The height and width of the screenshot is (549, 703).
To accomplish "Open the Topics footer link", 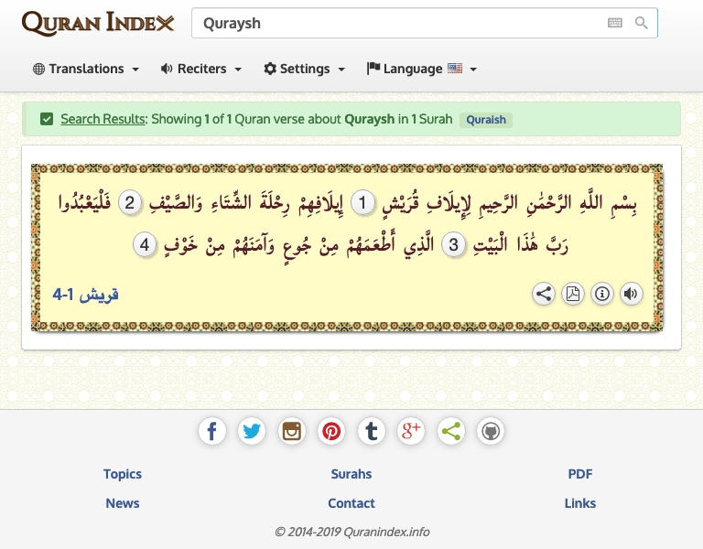I will tap(123, 474).
